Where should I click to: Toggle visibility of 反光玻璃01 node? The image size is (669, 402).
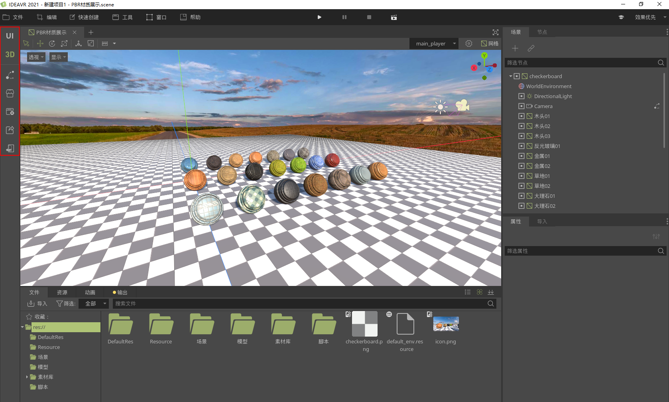(521, 146)
